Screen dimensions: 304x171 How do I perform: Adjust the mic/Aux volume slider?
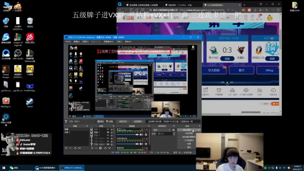128,135
